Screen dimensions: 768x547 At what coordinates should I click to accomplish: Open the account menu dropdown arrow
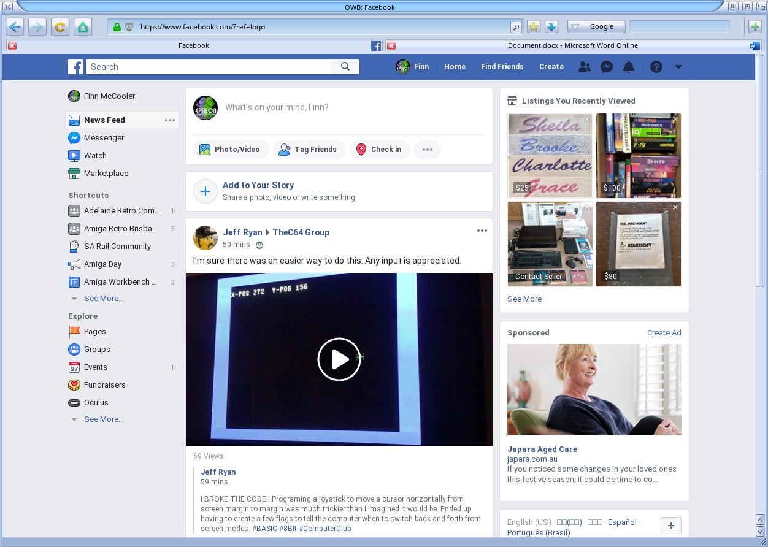[678, 67]
